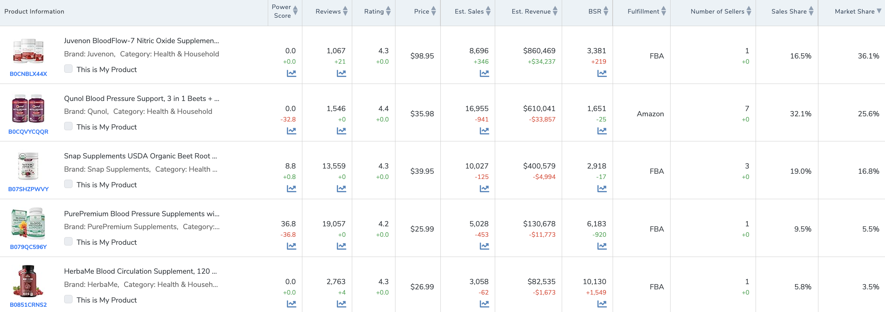Sort table by Est. Sales column
Viewport: 885px width, 312px height.
pyautogui.click(x=488, y=11)
